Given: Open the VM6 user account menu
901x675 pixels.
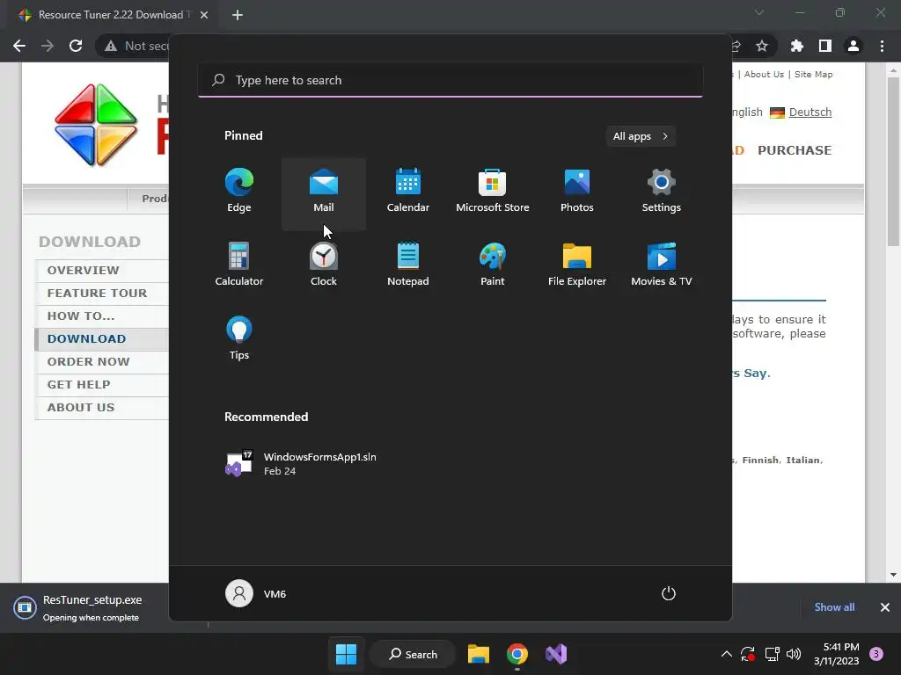Looking at the screenshot, I should click(256, 593).
